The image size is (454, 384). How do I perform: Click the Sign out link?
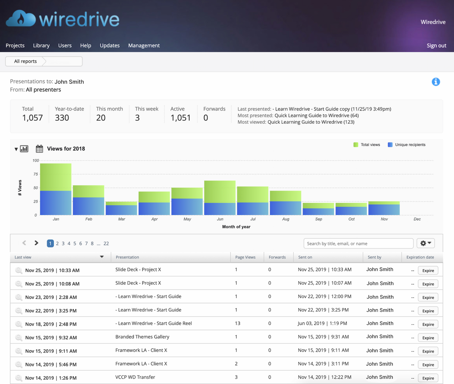pyautogui.click(x=436, y=46)
